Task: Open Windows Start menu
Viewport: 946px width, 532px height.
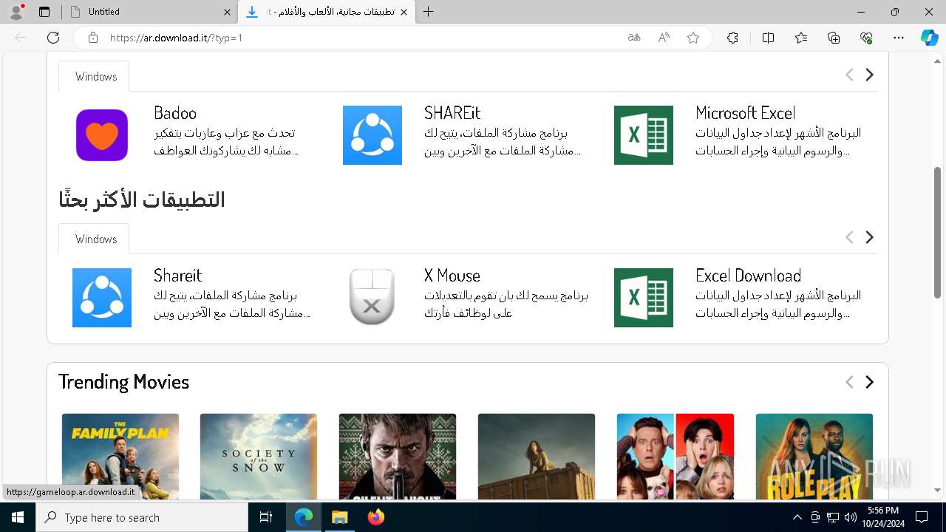Action: 18,517
